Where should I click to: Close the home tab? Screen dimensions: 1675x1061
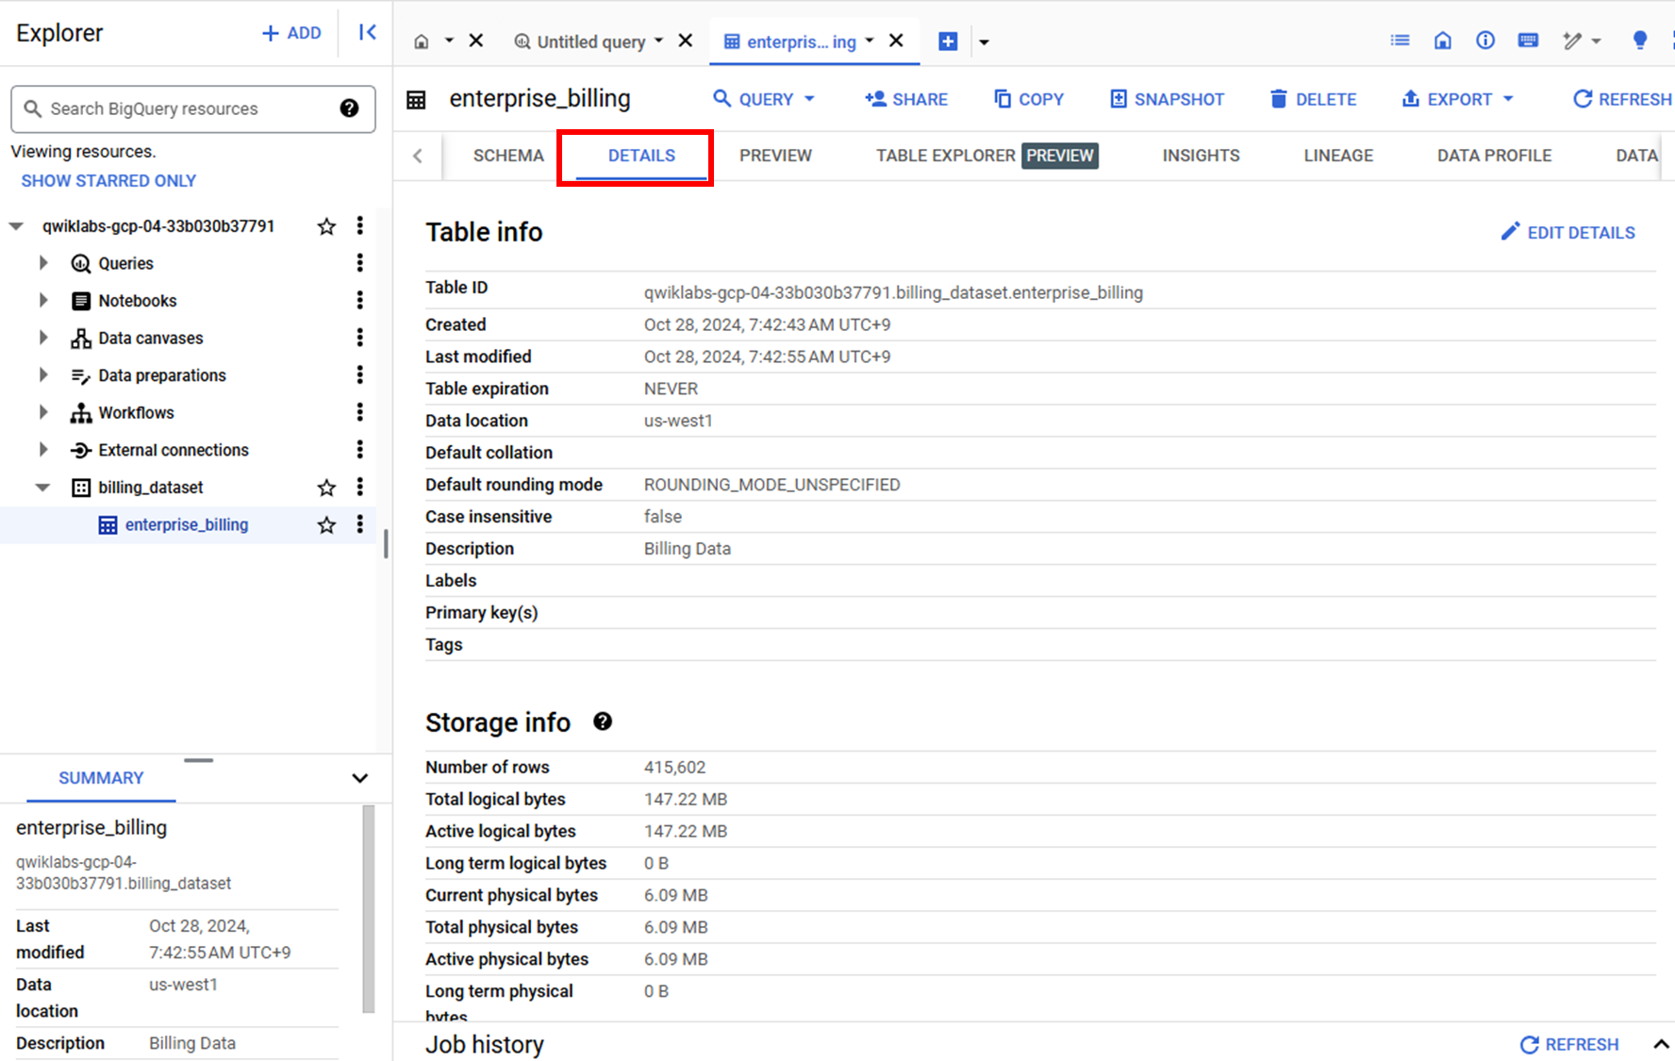point(476,41)
